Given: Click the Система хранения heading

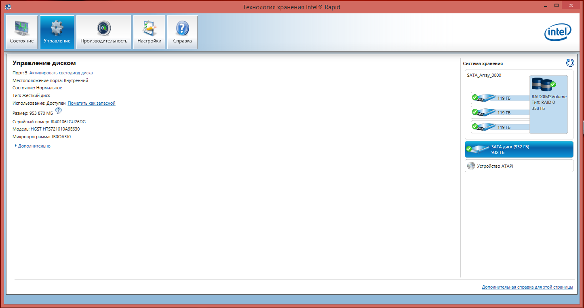Looking at the screenshot, I should 483,63.
